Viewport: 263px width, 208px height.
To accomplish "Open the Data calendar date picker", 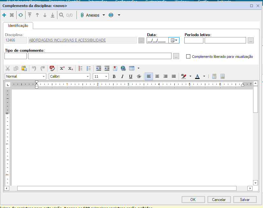I will (x=174, y=40).
